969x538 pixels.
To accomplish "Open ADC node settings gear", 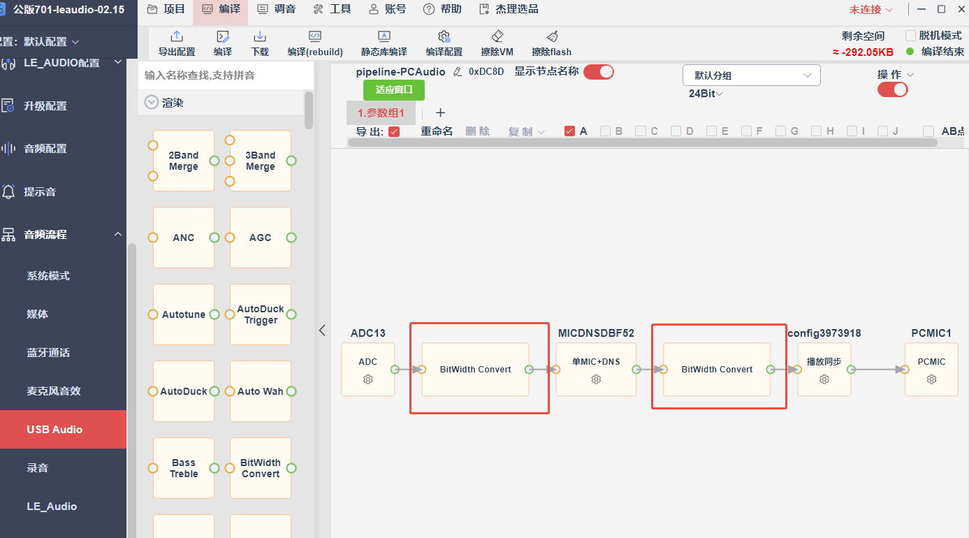I will [x=368, y=379].
